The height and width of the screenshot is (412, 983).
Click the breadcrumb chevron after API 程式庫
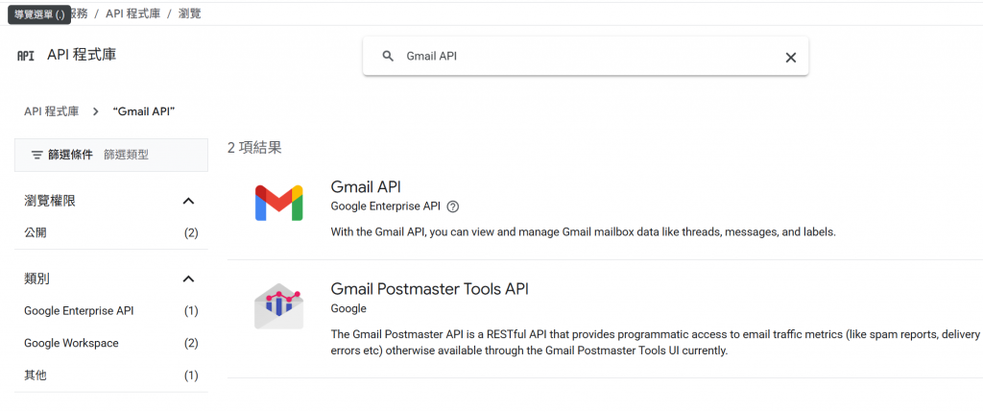pyautogui.click(x=96, y=111)
